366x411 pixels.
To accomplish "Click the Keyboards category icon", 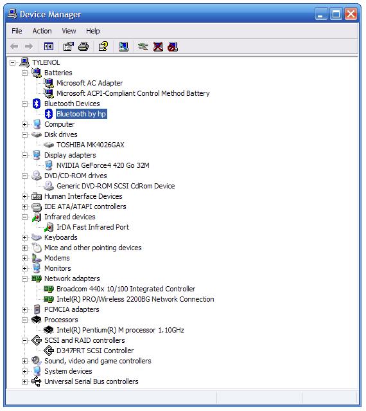I will (x=37, y=237).
